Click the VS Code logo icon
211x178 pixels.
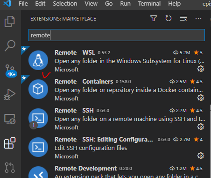click(7, 3)
